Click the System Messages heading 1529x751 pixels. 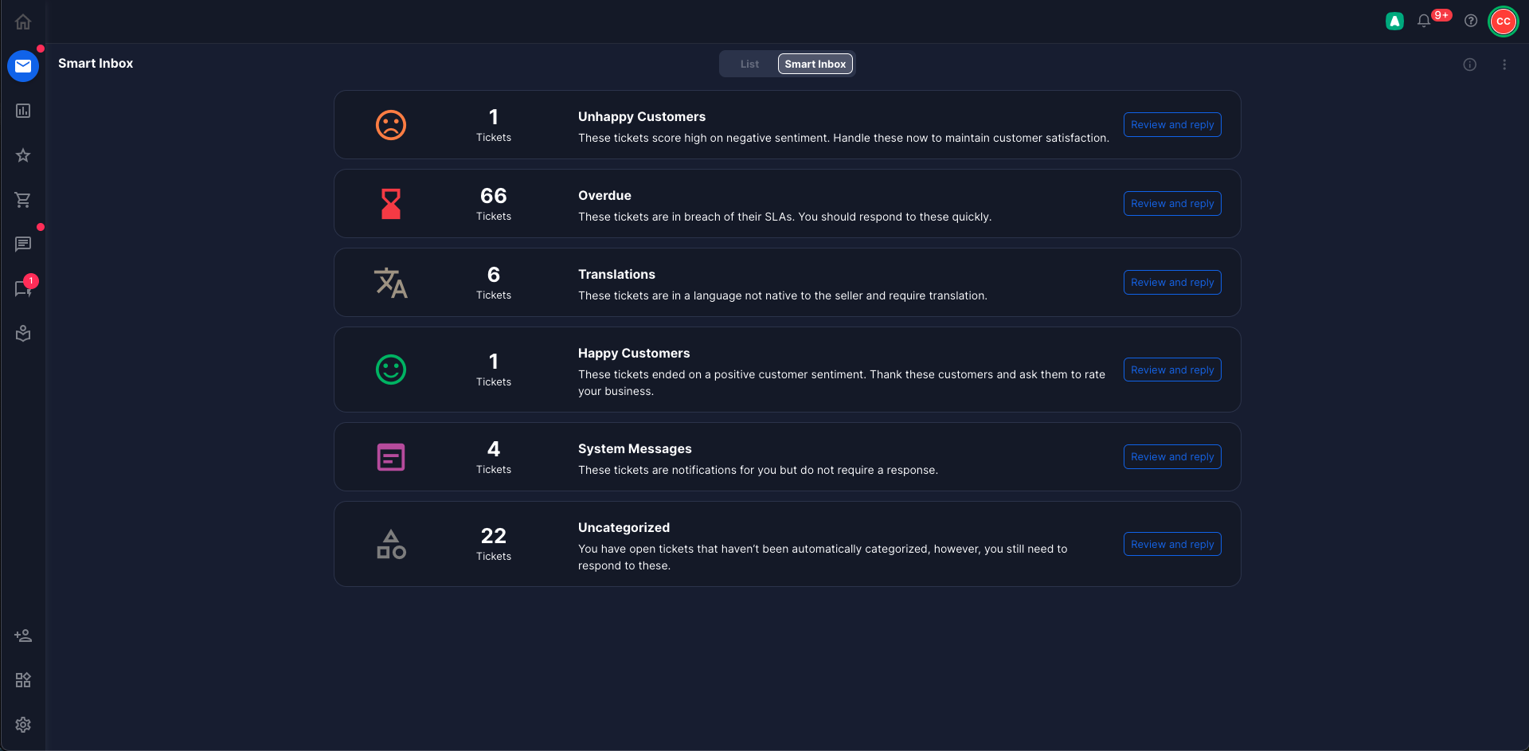[635, 448]
